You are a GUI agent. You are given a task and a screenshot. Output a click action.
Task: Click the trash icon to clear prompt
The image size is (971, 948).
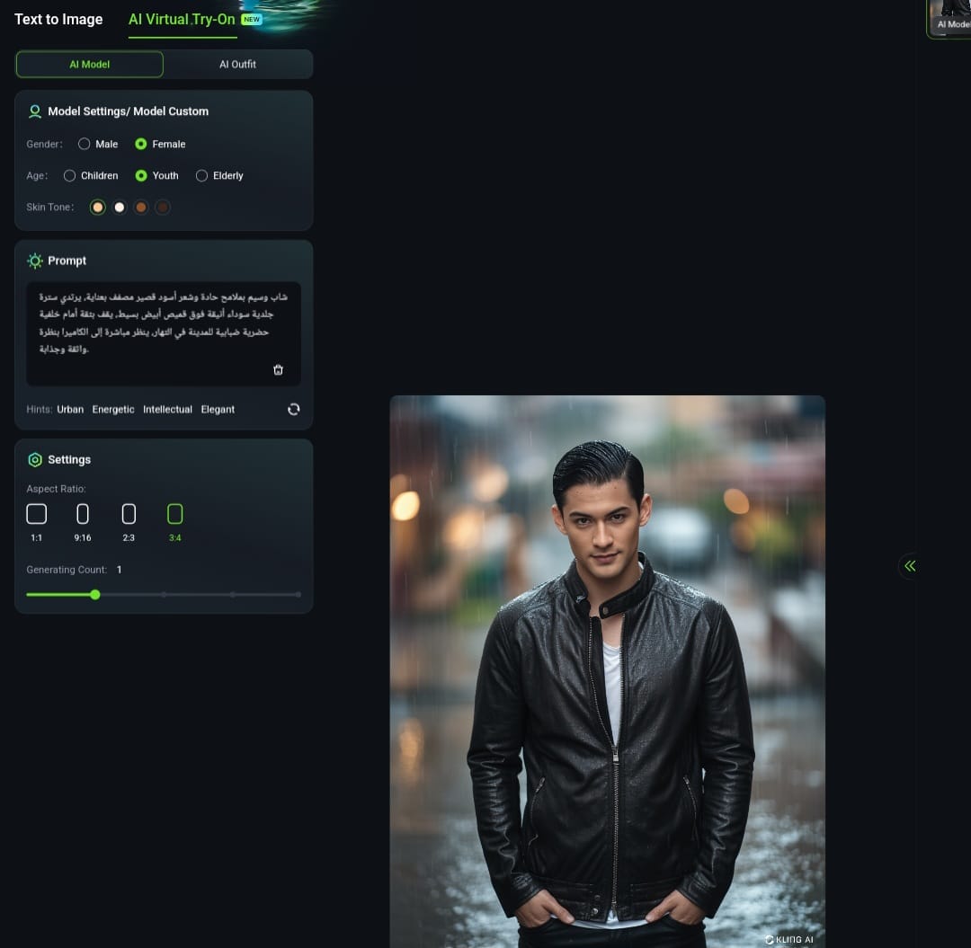(278, 369)
